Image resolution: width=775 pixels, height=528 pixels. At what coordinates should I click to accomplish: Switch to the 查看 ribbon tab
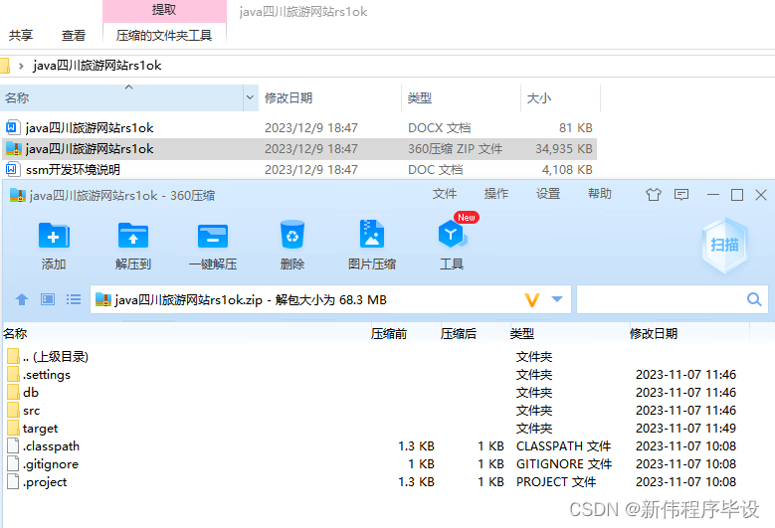coord(74,35)
